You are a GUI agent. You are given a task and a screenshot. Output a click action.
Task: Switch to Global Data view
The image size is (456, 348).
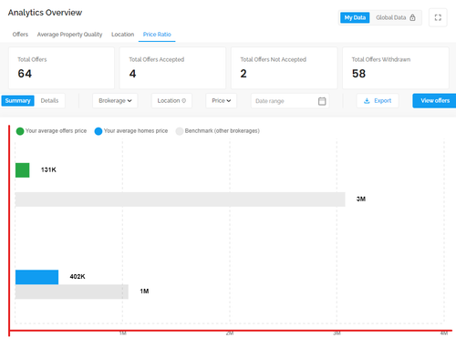(x=396, y=17)
